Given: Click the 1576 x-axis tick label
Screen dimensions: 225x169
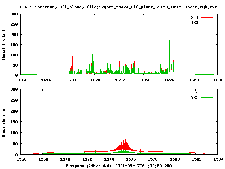Looking at the screenshot, I should click(x=131, y=159).
